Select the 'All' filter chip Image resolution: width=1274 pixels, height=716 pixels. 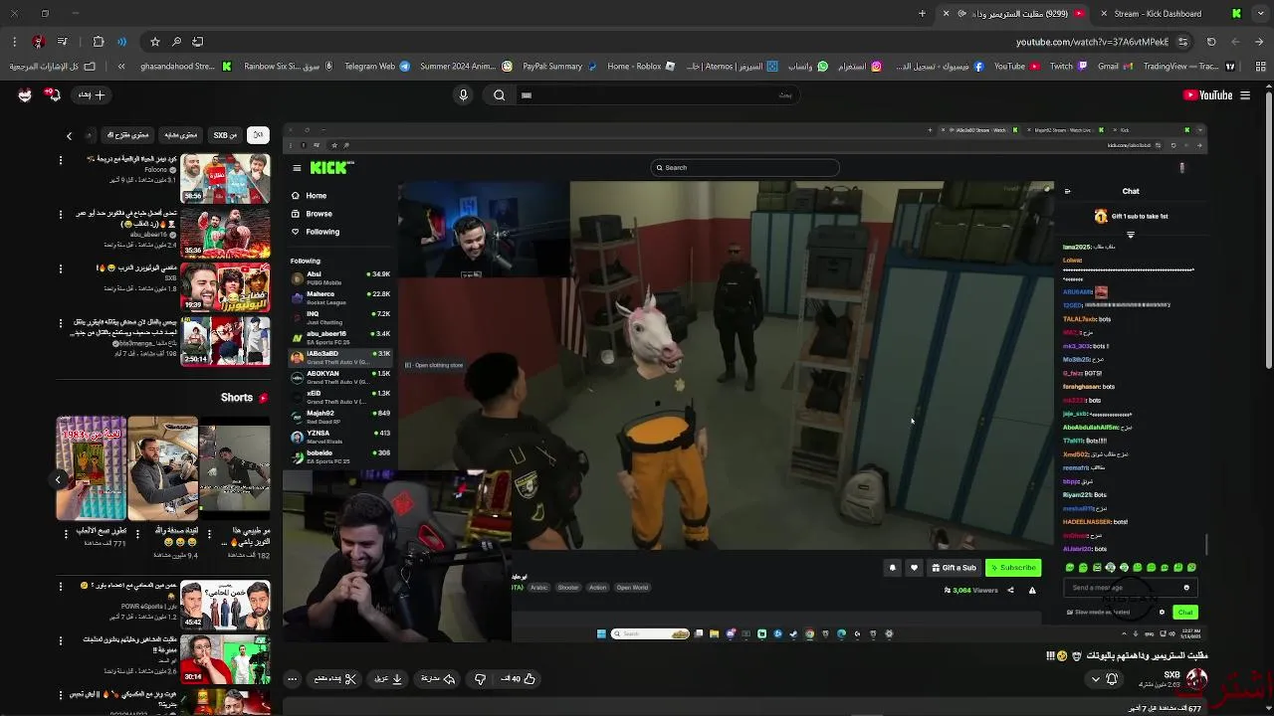[x=258, y=134]
